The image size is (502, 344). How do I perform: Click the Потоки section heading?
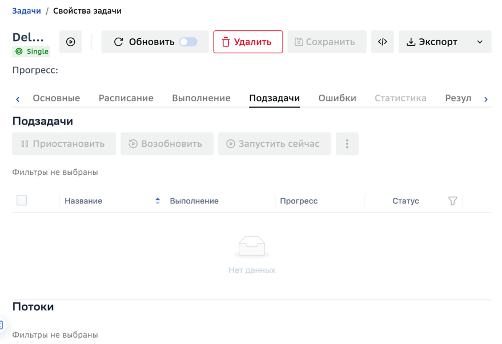(33, 306)
